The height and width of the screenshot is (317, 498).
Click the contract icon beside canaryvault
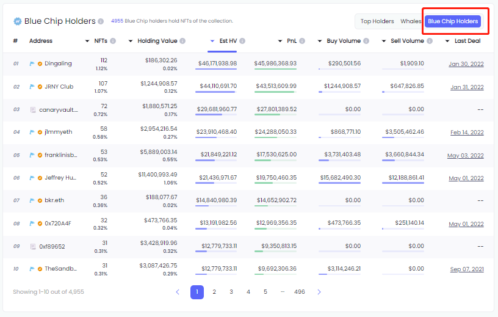(33, 110)
